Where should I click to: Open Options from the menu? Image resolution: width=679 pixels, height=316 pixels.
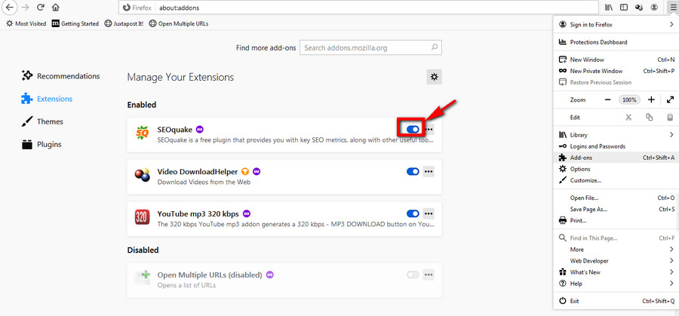(x=616, y=169)
